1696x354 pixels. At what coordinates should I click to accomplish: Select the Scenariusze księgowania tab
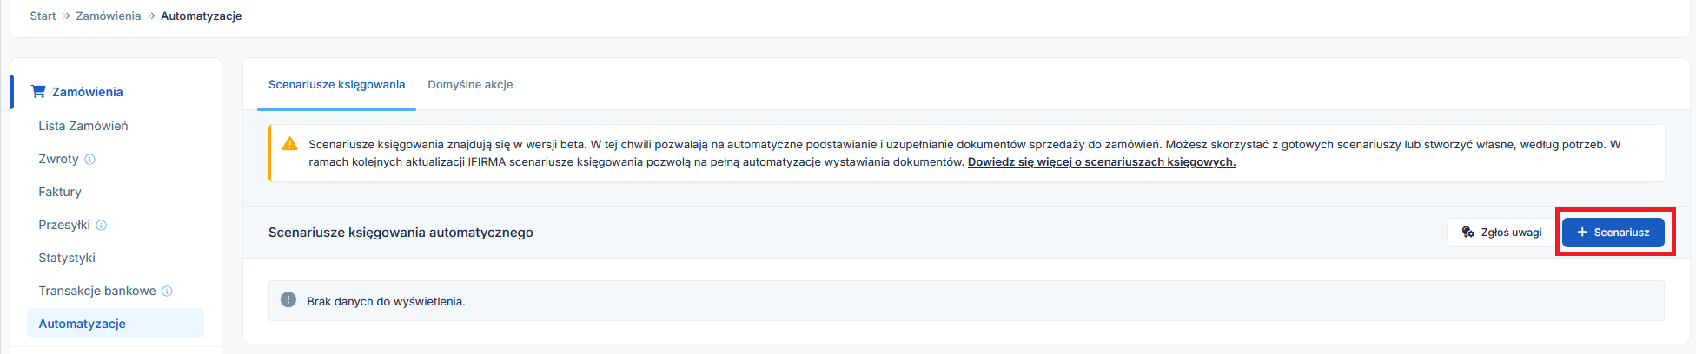(336, 85)
